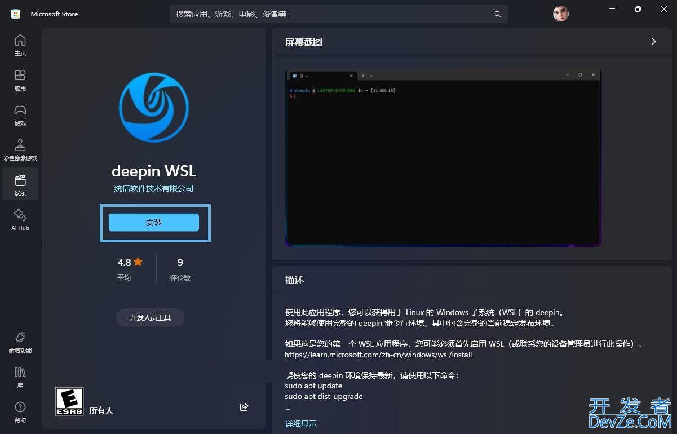
Task: Expand the 屏幕截图 screenshots section chevron
Action: point(654,42)
